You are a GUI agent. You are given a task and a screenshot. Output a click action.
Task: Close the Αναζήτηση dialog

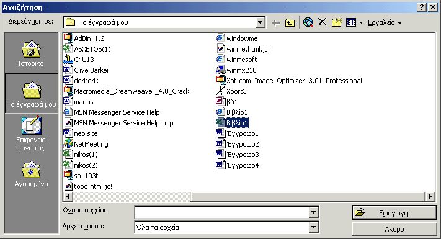[433, 7]
